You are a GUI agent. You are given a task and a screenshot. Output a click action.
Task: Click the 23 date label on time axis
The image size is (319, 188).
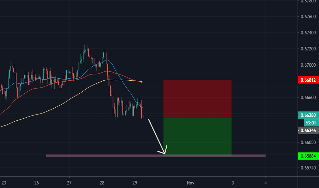coord(4,183)
